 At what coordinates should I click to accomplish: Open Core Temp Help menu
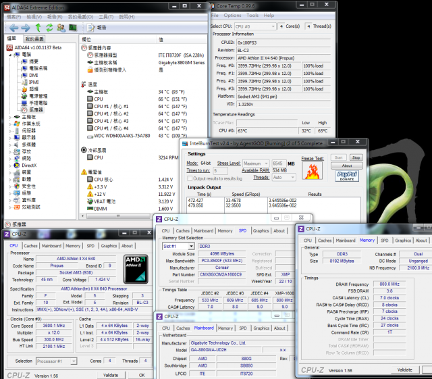pyautogui.click(x=269, y=16)
